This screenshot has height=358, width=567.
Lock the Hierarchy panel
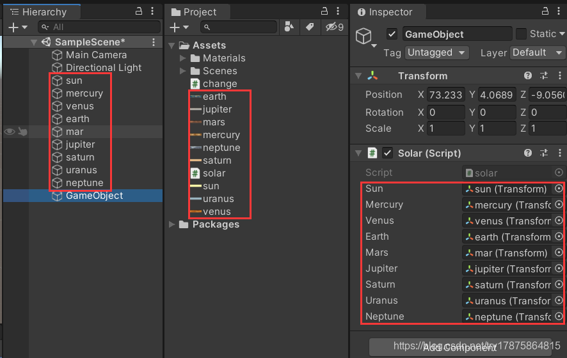pyautogui.click(x=139, y=12)
